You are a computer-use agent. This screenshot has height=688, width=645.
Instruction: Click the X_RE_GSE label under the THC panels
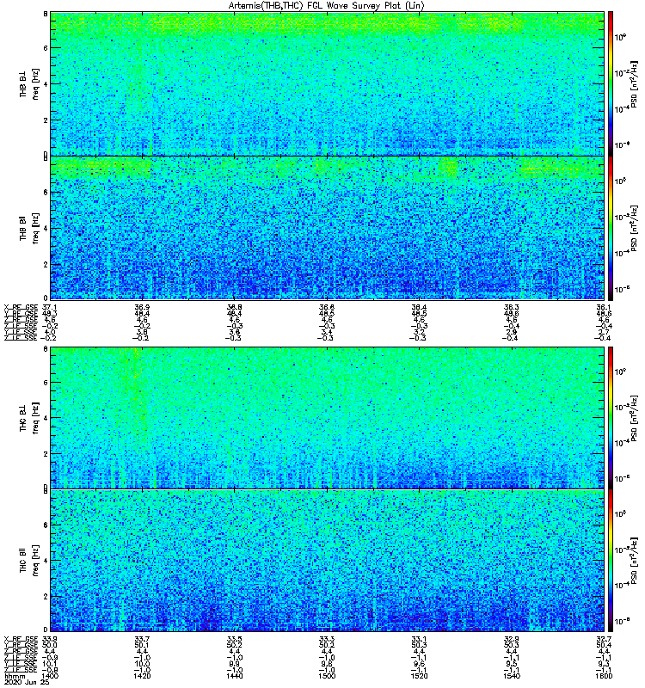(21, 639)
